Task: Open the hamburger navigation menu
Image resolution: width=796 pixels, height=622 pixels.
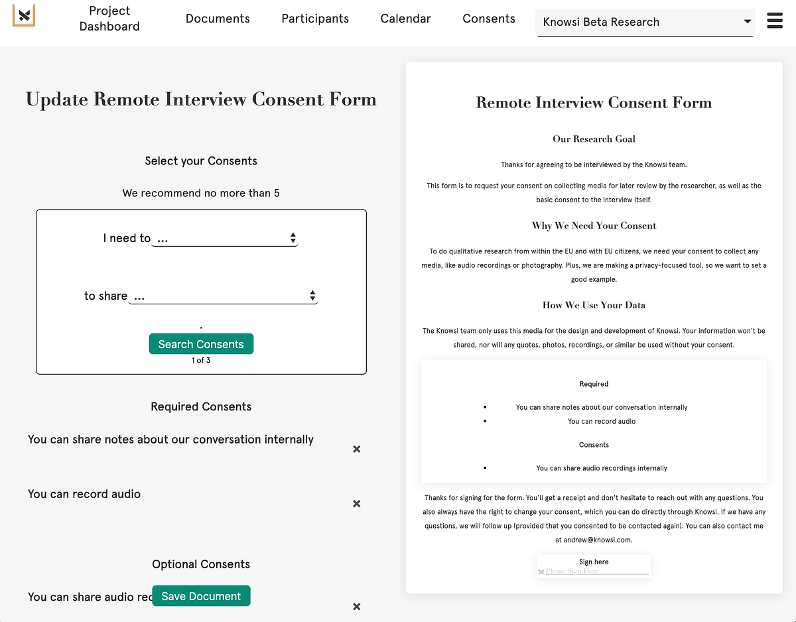Action: pos(774,20)
